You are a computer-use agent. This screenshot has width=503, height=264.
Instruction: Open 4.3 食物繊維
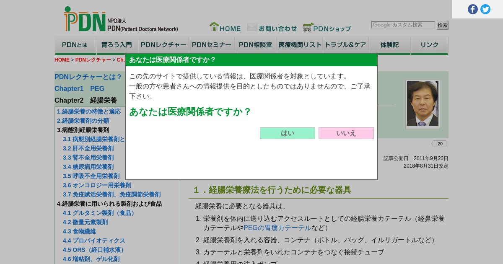(x=79, y=231)
